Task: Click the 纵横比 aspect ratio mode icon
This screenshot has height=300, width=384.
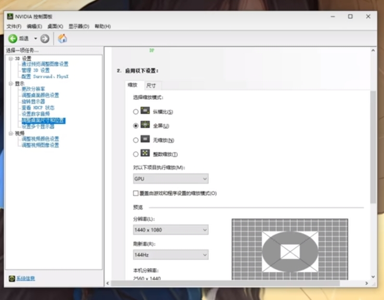Action: click(145, 111)
